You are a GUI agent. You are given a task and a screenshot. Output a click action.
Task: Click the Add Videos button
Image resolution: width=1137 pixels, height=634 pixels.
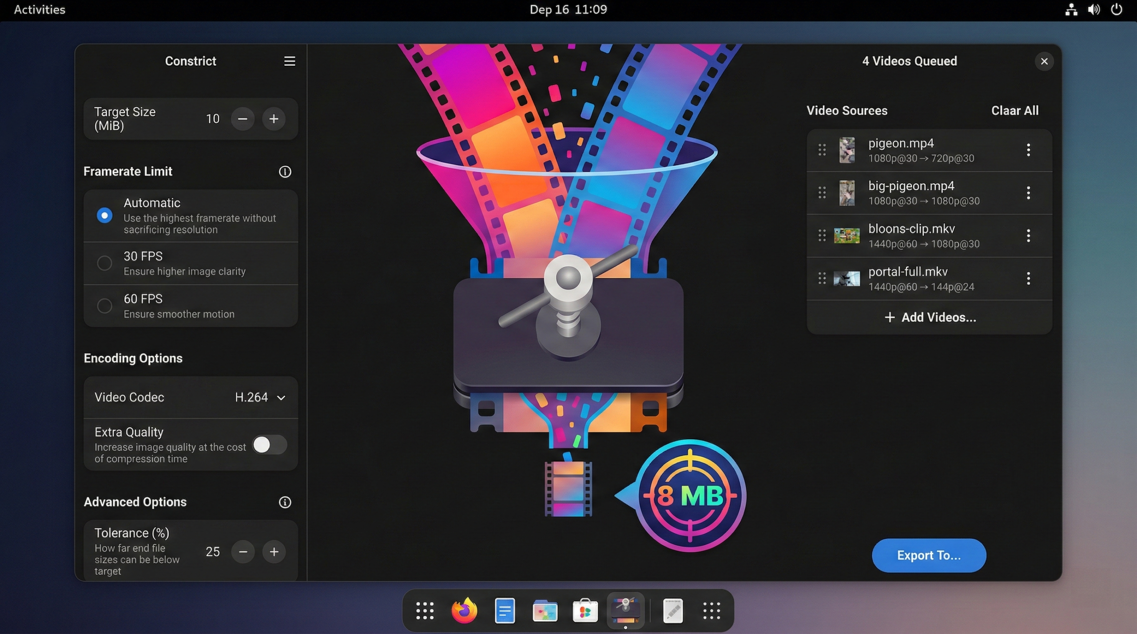pyautogui.click(x=930, y=317)
